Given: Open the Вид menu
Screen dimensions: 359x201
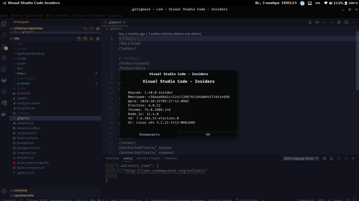Looking at the screenshot, I should [49, 16].
